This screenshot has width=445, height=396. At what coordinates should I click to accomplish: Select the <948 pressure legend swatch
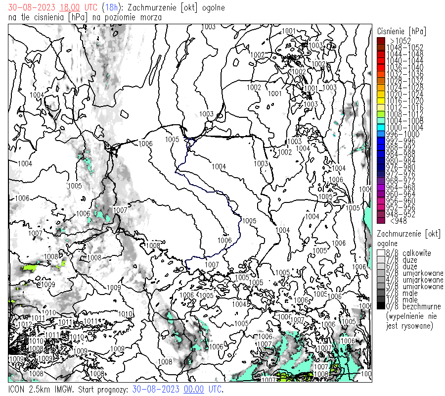(x=381, y=221)
